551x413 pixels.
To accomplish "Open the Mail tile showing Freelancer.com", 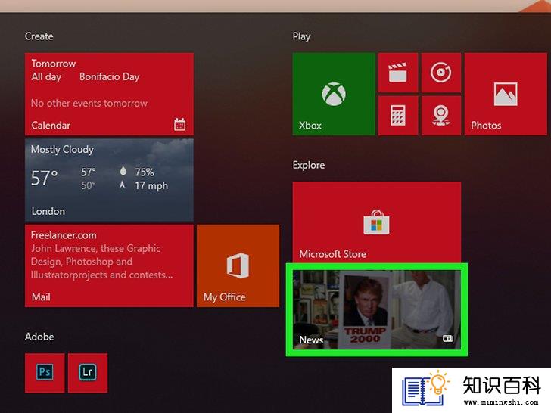I will (109, 265).
